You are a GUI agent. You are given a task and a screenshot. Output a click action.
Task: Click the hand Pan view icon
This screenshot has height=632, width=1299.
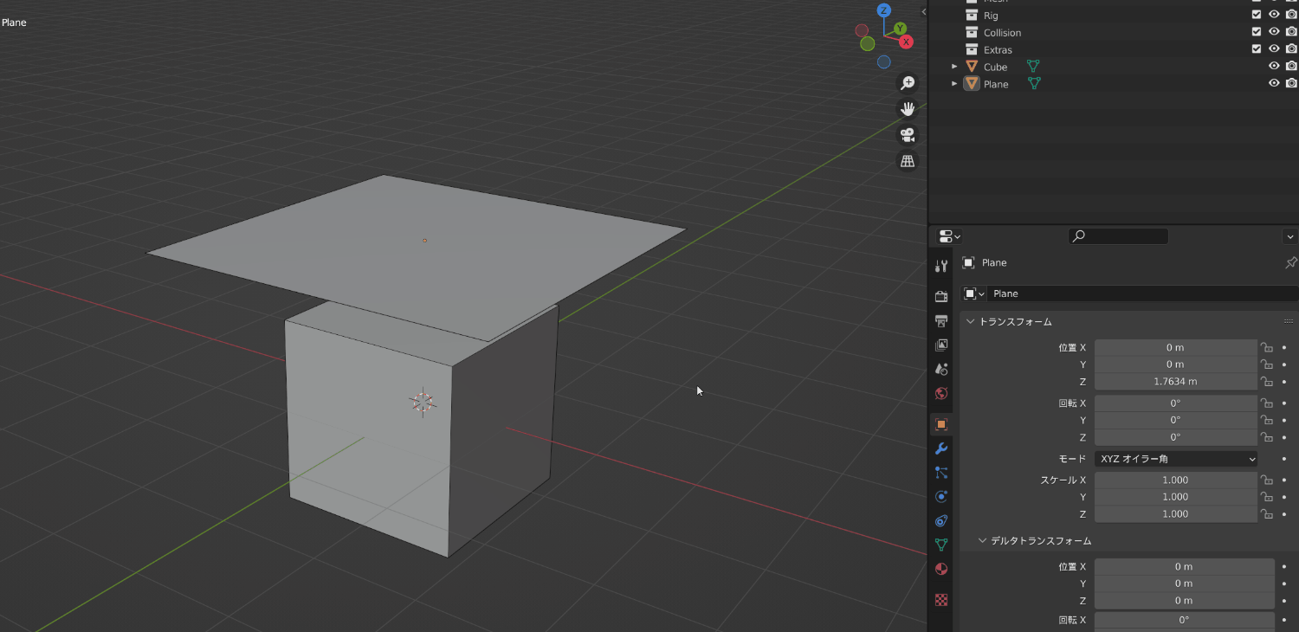pyautogui.click(x=908, y=109)
